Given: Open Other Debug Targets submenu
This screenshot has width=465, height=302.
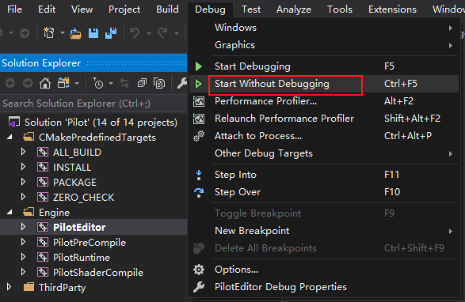Looking at the screenshot, I should 323,153.
